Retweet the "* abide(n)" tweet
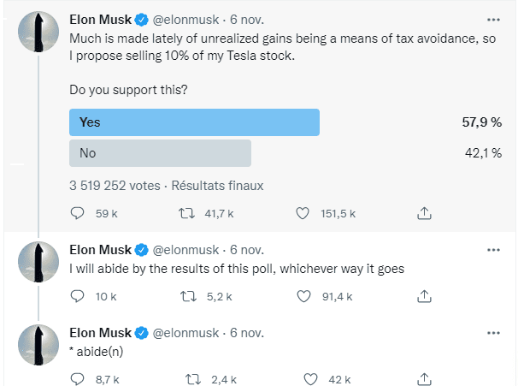The height and width of the screenshot is (386, 518). click(193, 378)
